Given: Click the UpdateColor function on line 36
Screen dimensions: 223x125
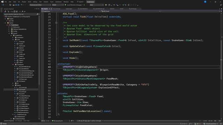Looking at the screenshot, I should tap(77, 46).
